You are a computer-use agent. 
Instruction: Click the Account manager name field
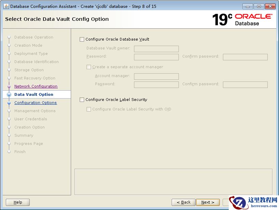click(156, 76)
